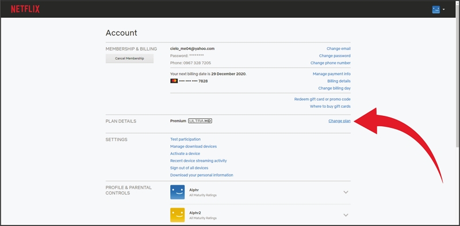Expand the Alphr profile settings chevron
The width and height of the screenshot is (460, 226).
tap(346, 192)
